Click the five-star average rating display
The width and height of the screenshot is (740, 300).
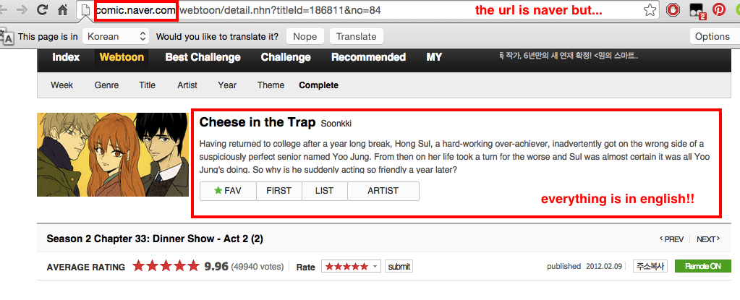[166, 266]
